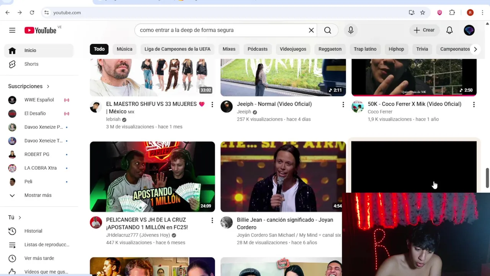Open Listas de reproducción in sidebar
490x276 pixels.
(39, 245)
